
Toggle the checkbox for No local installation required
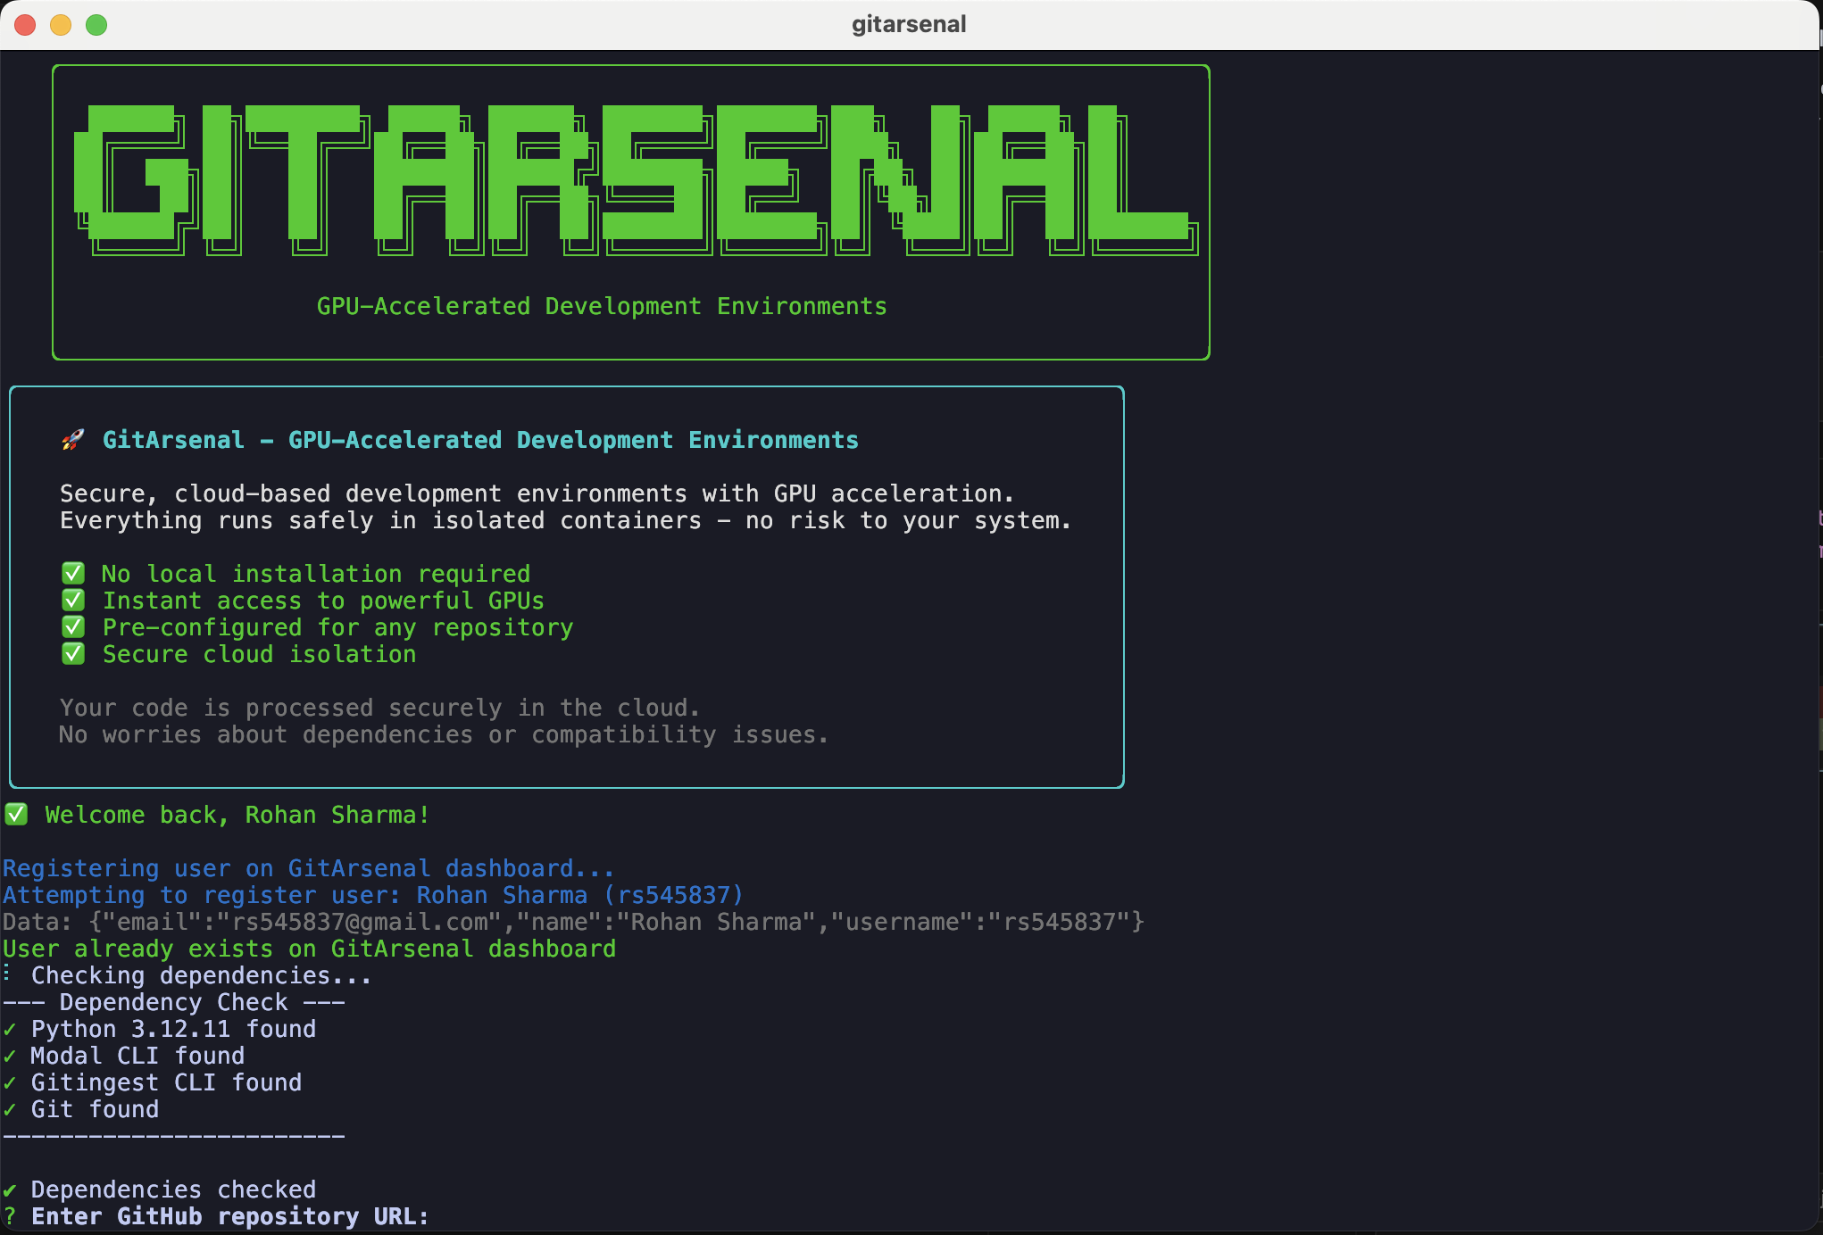(73, 573)
